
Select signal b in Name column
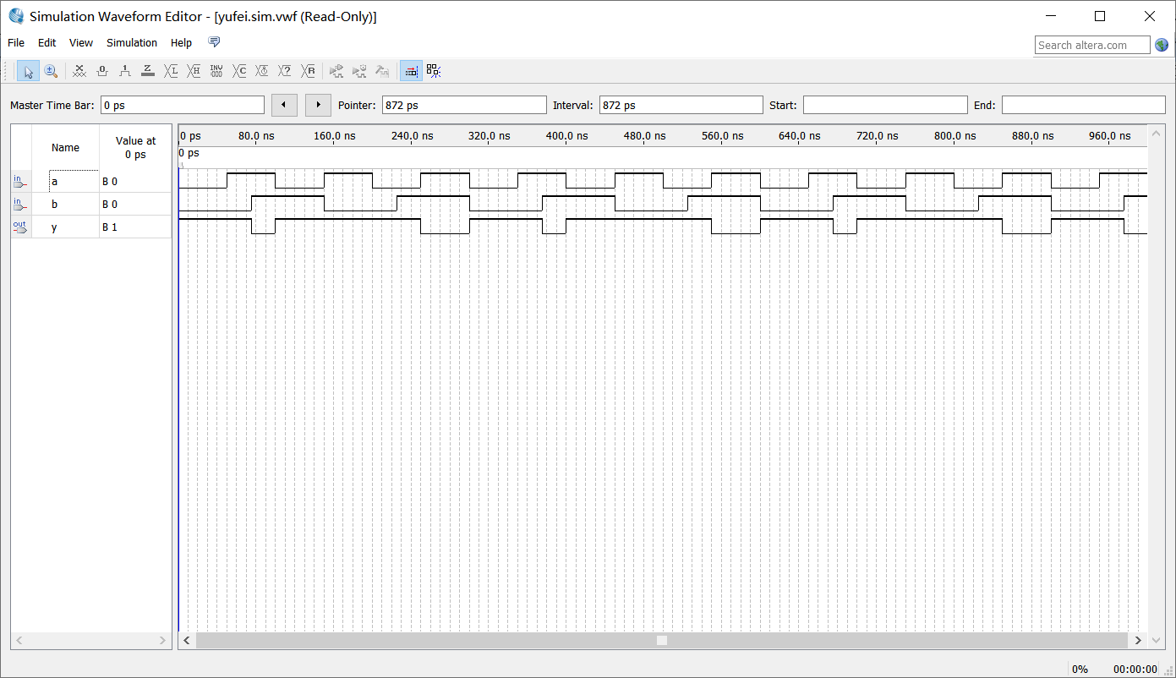tap(55, 205)
